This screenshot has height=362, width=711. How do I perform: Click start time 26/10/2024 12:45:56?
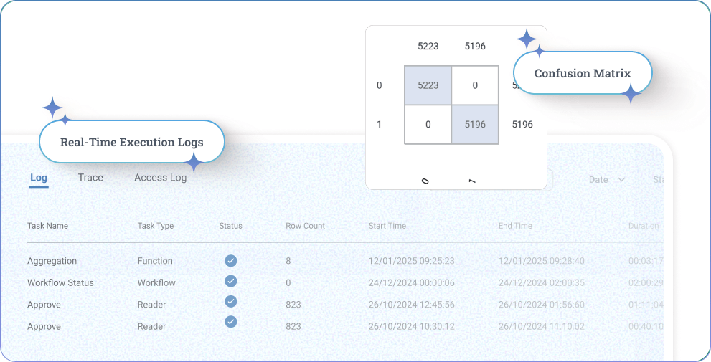click(411, 305)
